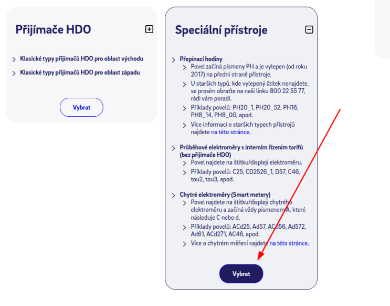Collapse the Přepínací hodiny chevron
The width and height of the screenshot is (390, 306).
click(174, 60)
